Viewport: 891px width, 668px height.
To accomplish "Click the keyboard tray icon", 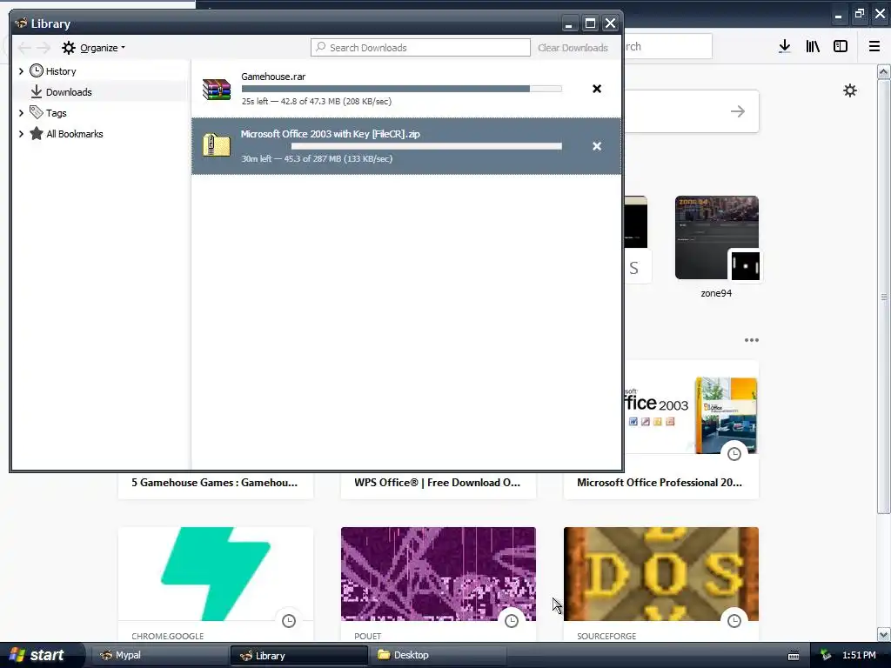I will pos(794,656).
